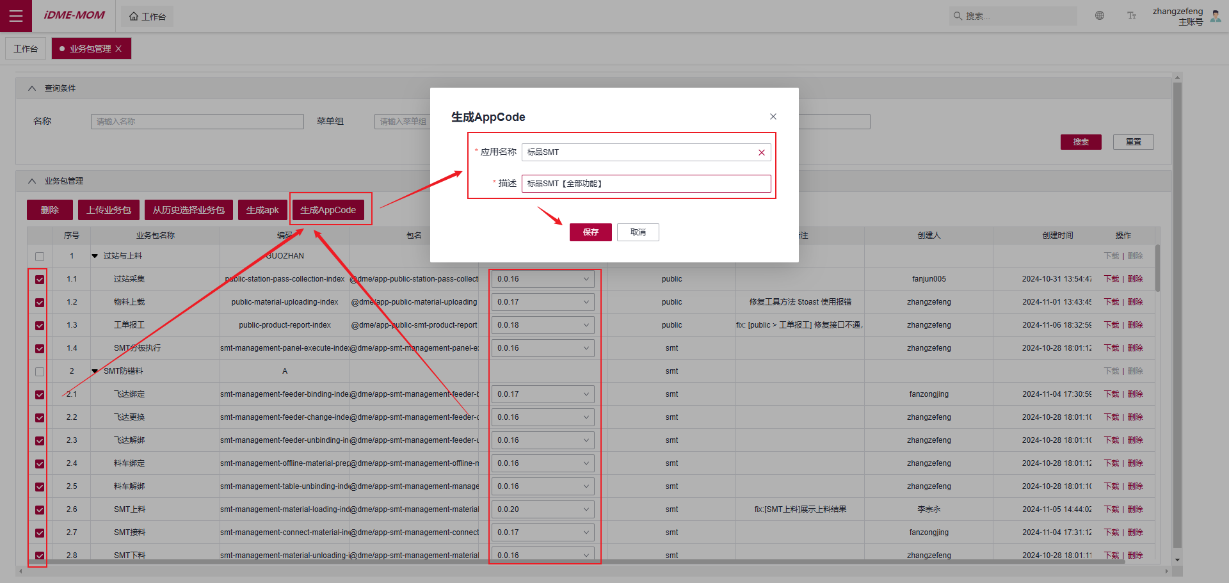Uncheck the row 1.1 过站采集 checkbox
Screen dimensions: 1229x583
(40, 280)
